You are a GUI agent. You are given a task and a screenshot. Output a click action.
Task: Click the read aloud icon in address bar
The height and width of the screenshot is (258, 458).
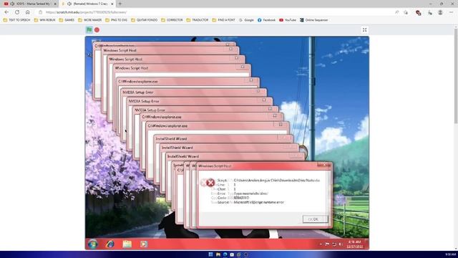pos(396,12)
